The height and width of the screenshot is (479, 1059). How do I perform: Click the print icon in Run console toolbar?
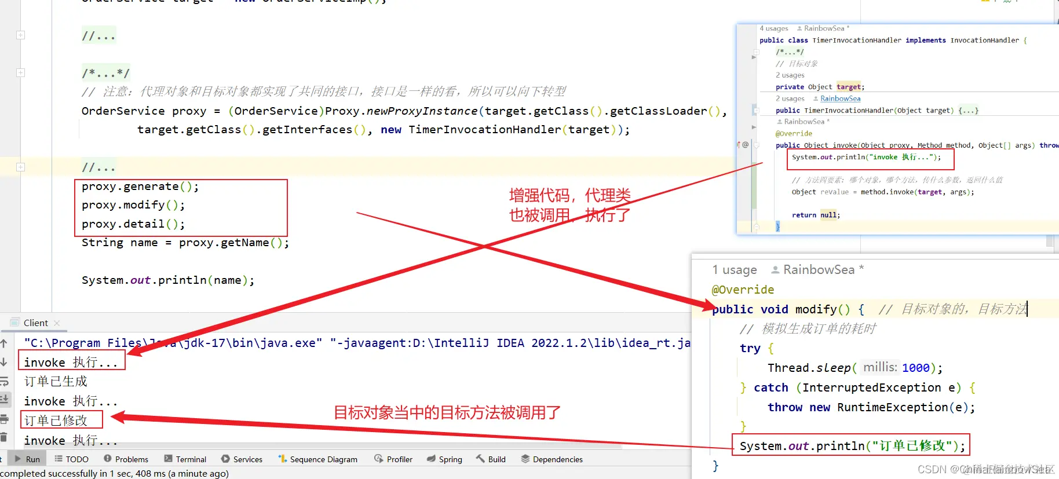3,419
